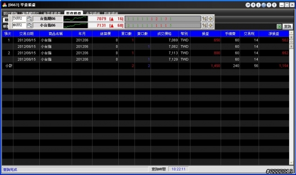296x175 pixels.
Task: Click the up-arrow round icon in title bar
Action: point(253,5)
